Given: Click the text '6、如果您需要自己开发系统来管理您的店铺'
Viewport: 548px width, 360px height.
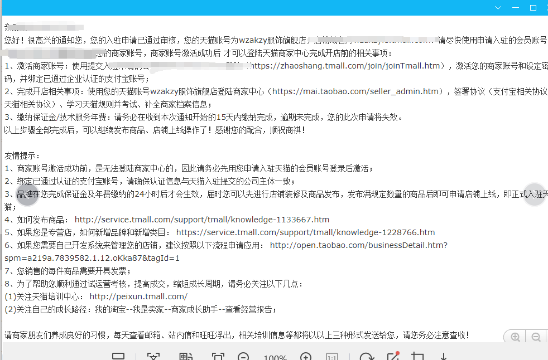Looking at the screenshot, I should click(x=81, y=245).
